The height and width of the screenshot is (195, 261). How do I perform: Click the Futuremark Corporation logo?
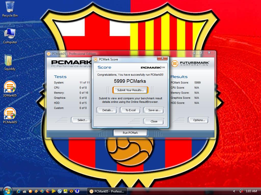click(x=190, y=63)
